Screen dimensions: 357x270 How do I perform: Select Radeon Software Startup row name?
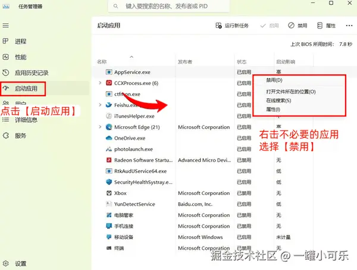(x=143, y=160)
